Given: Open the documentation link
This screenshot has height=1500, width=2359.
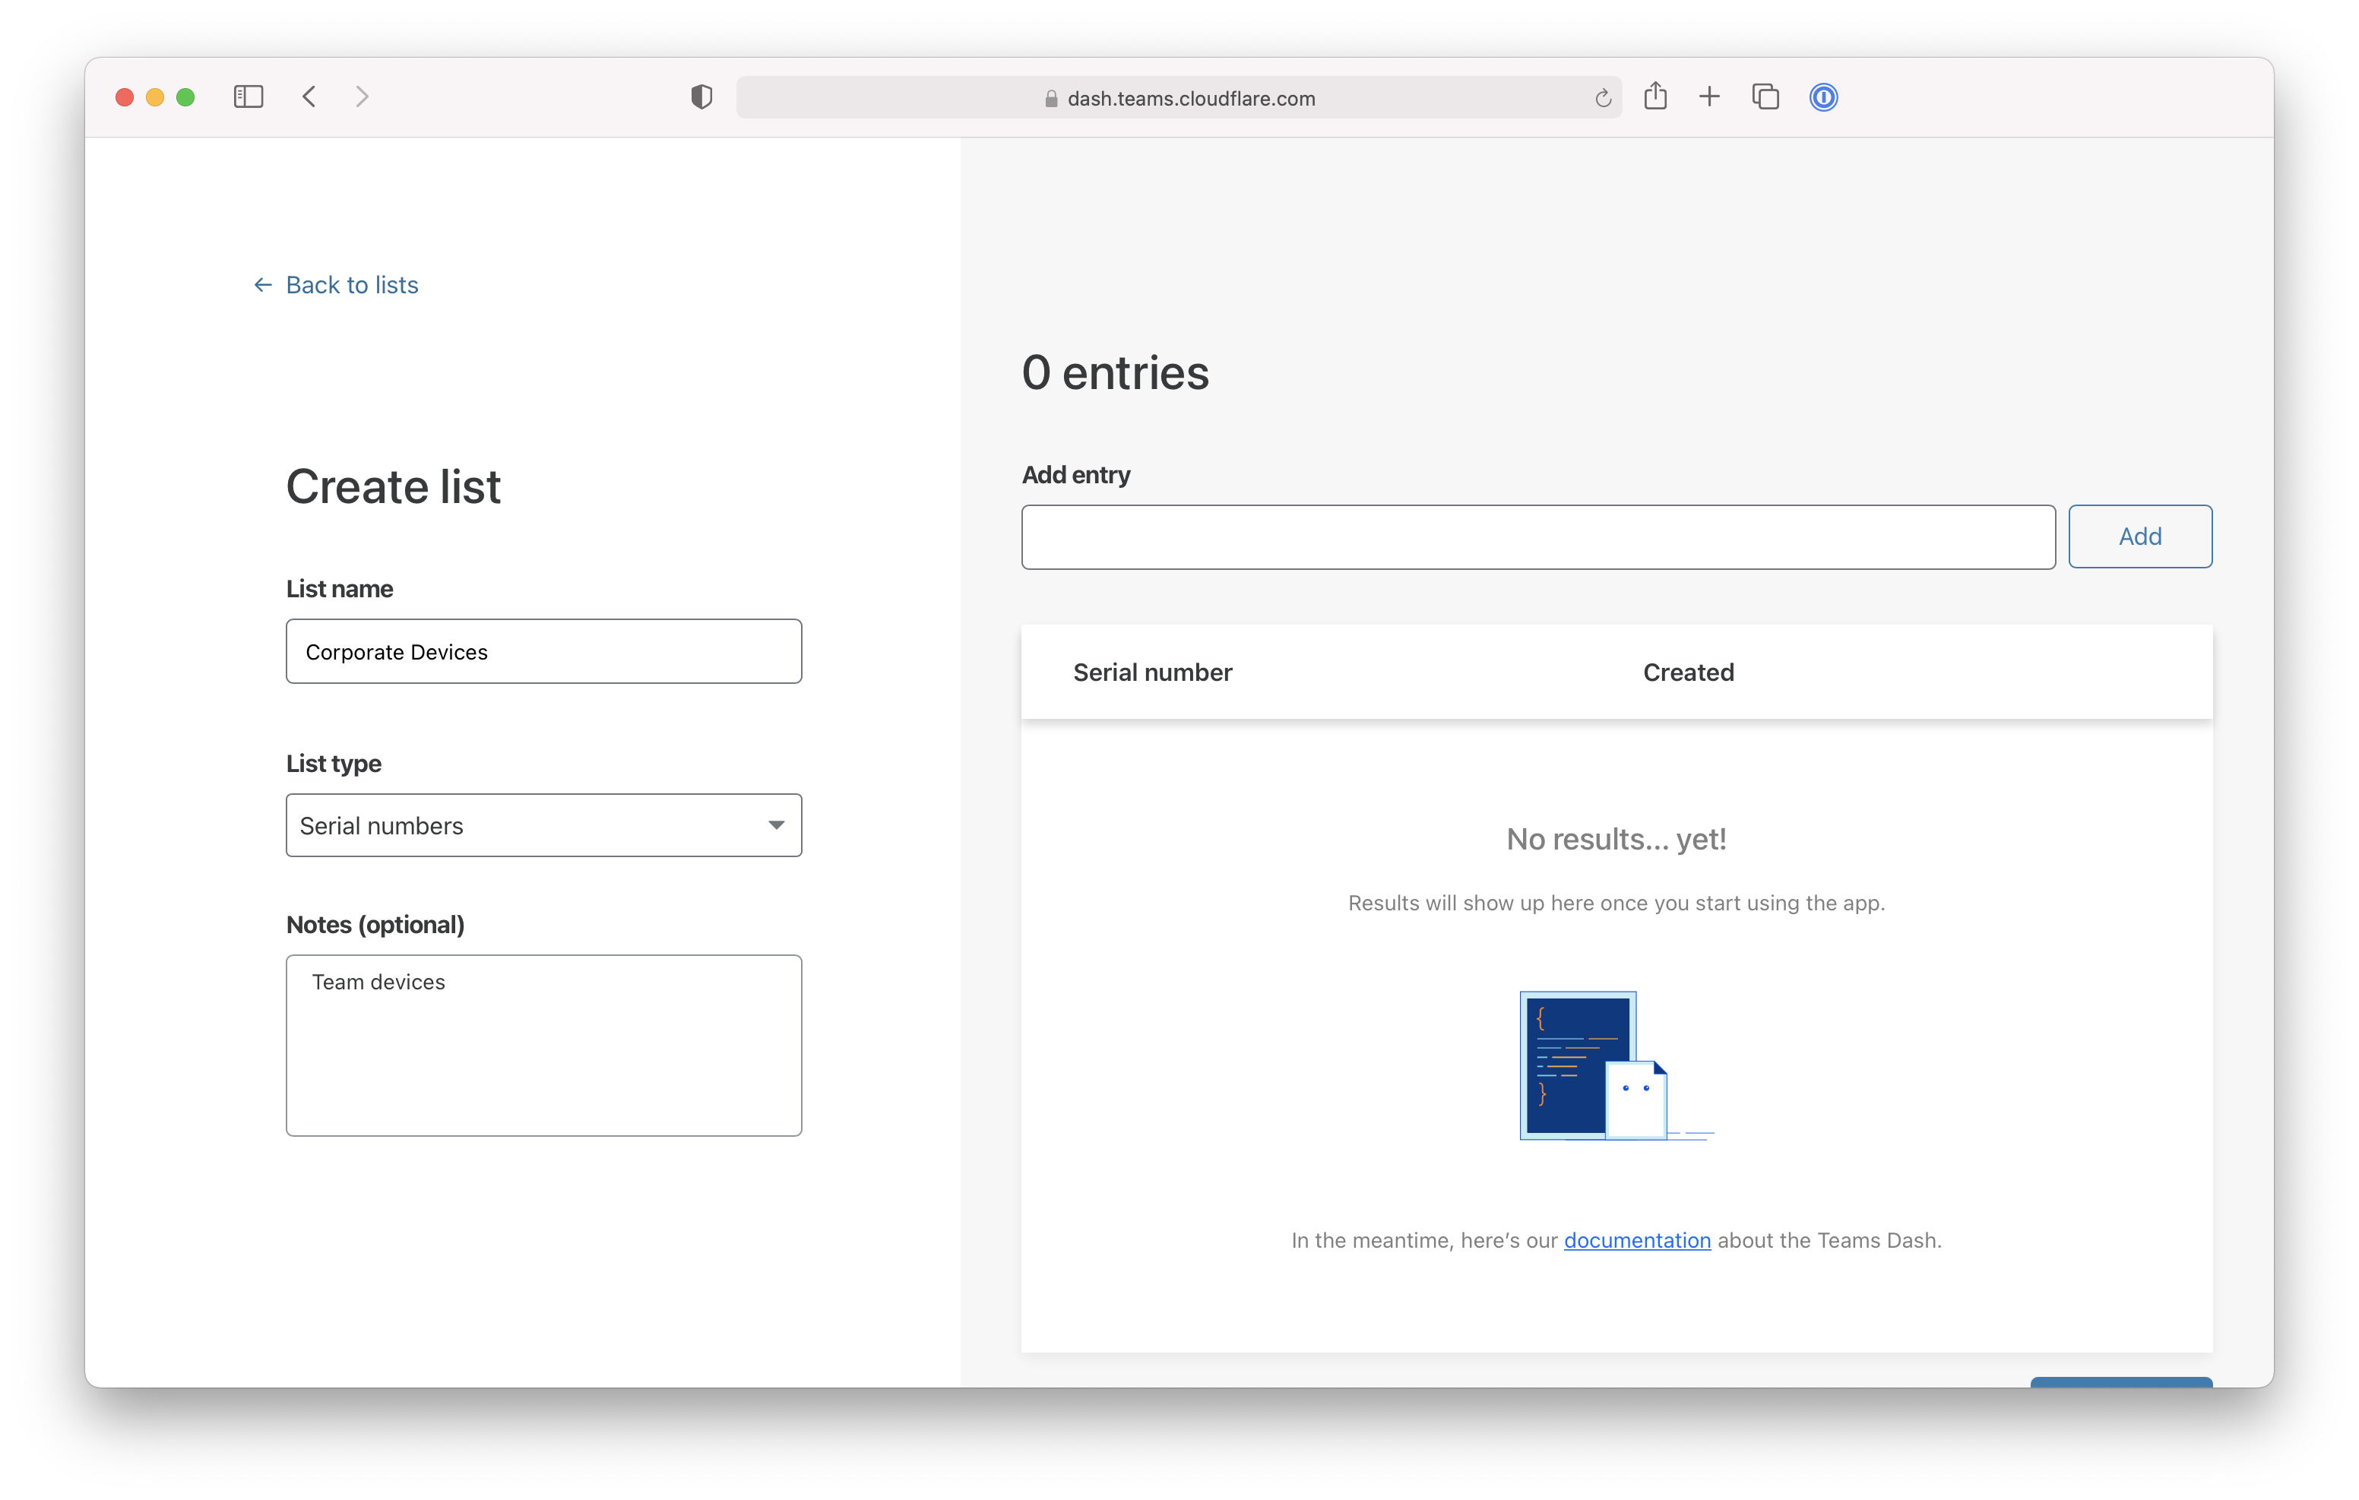Looking at the screenshot, I should click(x=1637, y=1239).
